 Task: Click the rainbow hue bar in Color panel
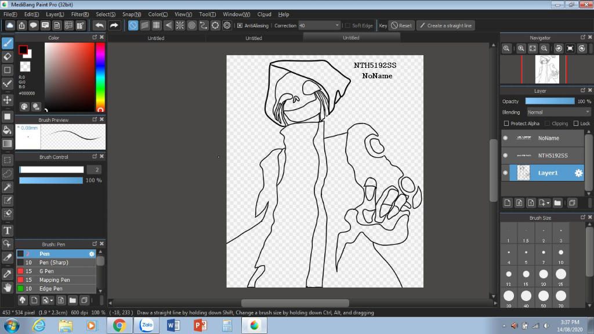[100, 77]
